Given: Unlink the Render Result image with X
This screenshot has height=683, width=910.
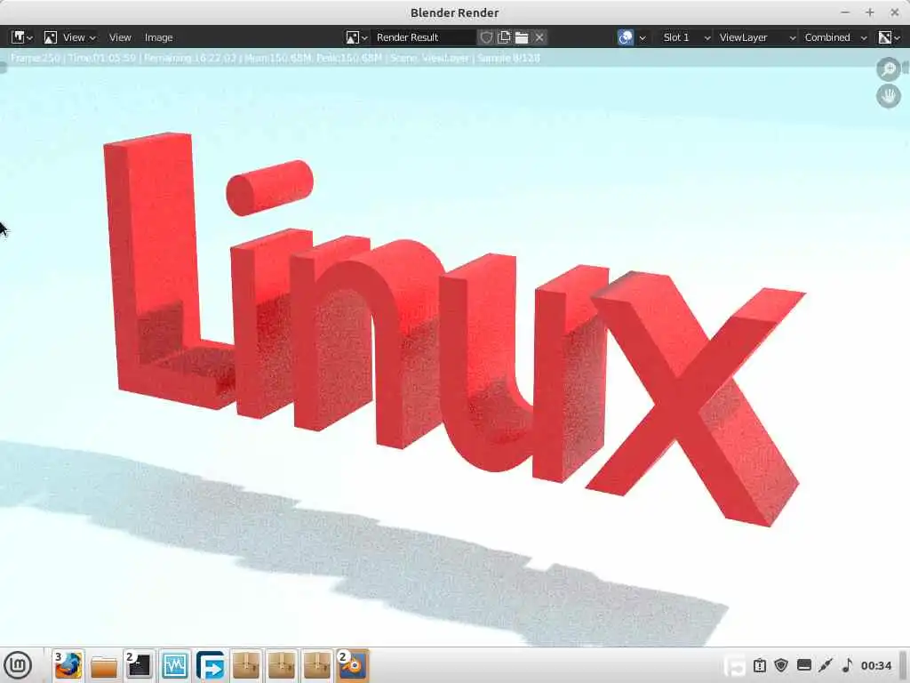Looking at the screenshot, I should click(539, 37).
